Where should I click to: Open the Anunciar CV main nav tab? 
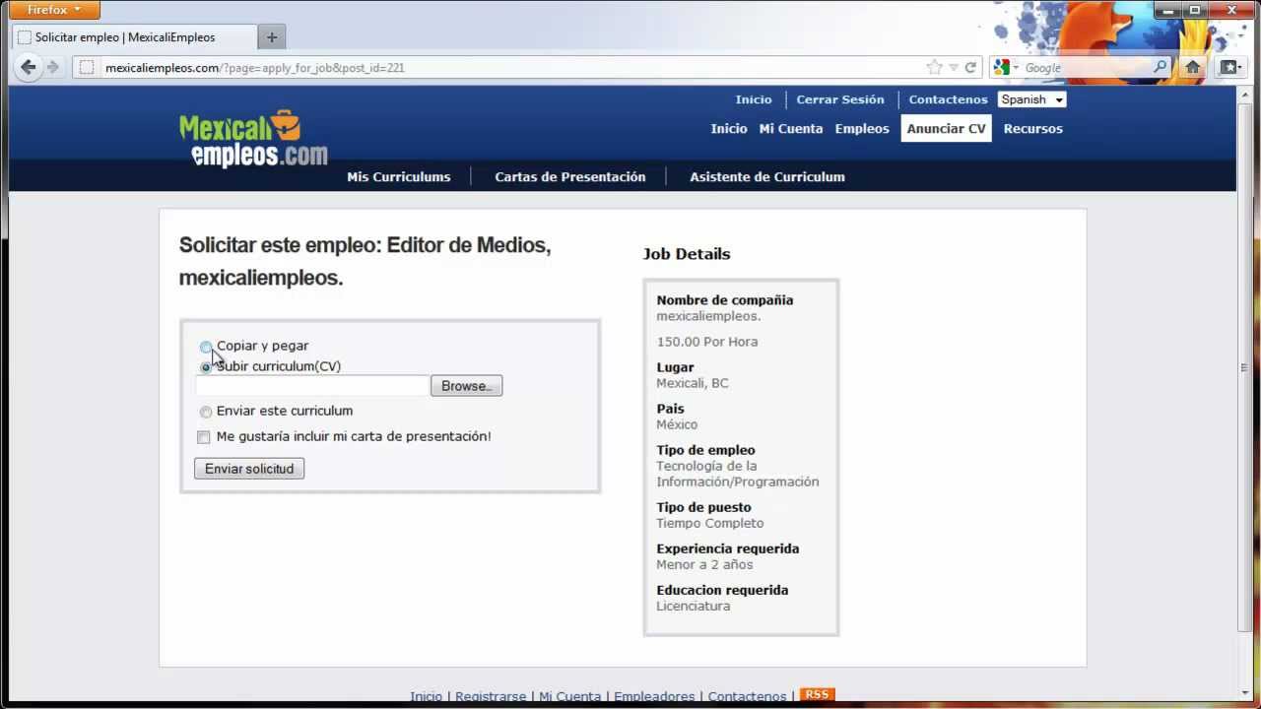click(x=946, y=129)
